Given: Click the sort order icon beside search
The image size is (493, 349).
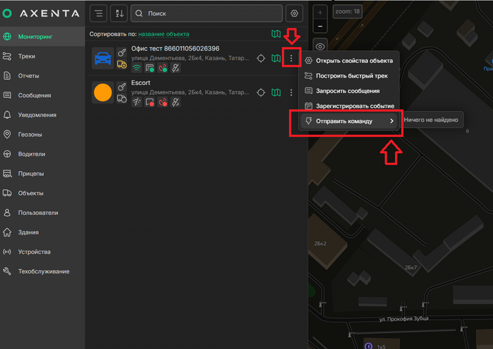Looking at the screenshot, I should [119, 14].
